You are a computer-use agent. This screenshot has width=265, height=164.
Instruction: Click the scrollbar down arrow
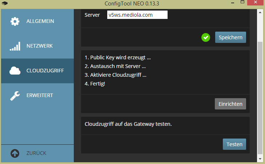tap(260, 159)
